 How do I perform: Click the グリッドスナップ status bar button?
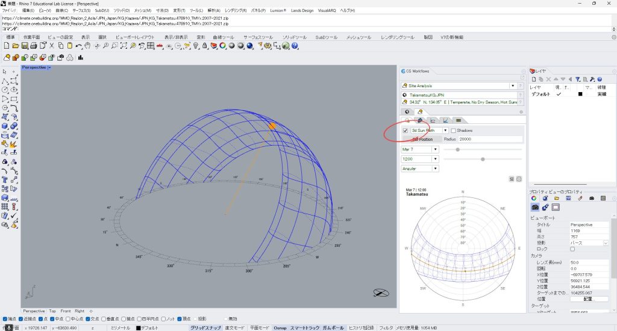pyautogui.click(x=205, y=328)
